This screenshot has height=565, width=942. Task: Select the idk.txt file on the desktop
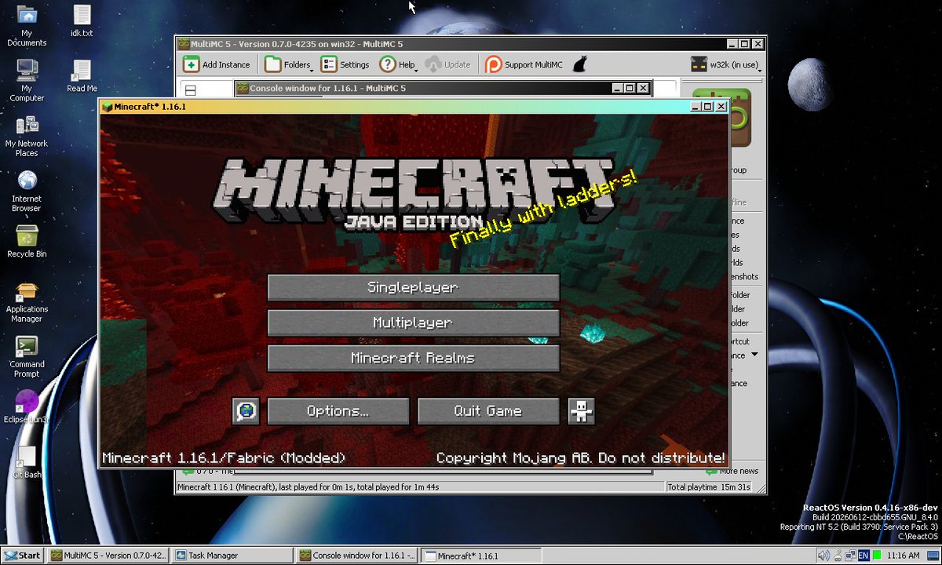click(82, 21)
